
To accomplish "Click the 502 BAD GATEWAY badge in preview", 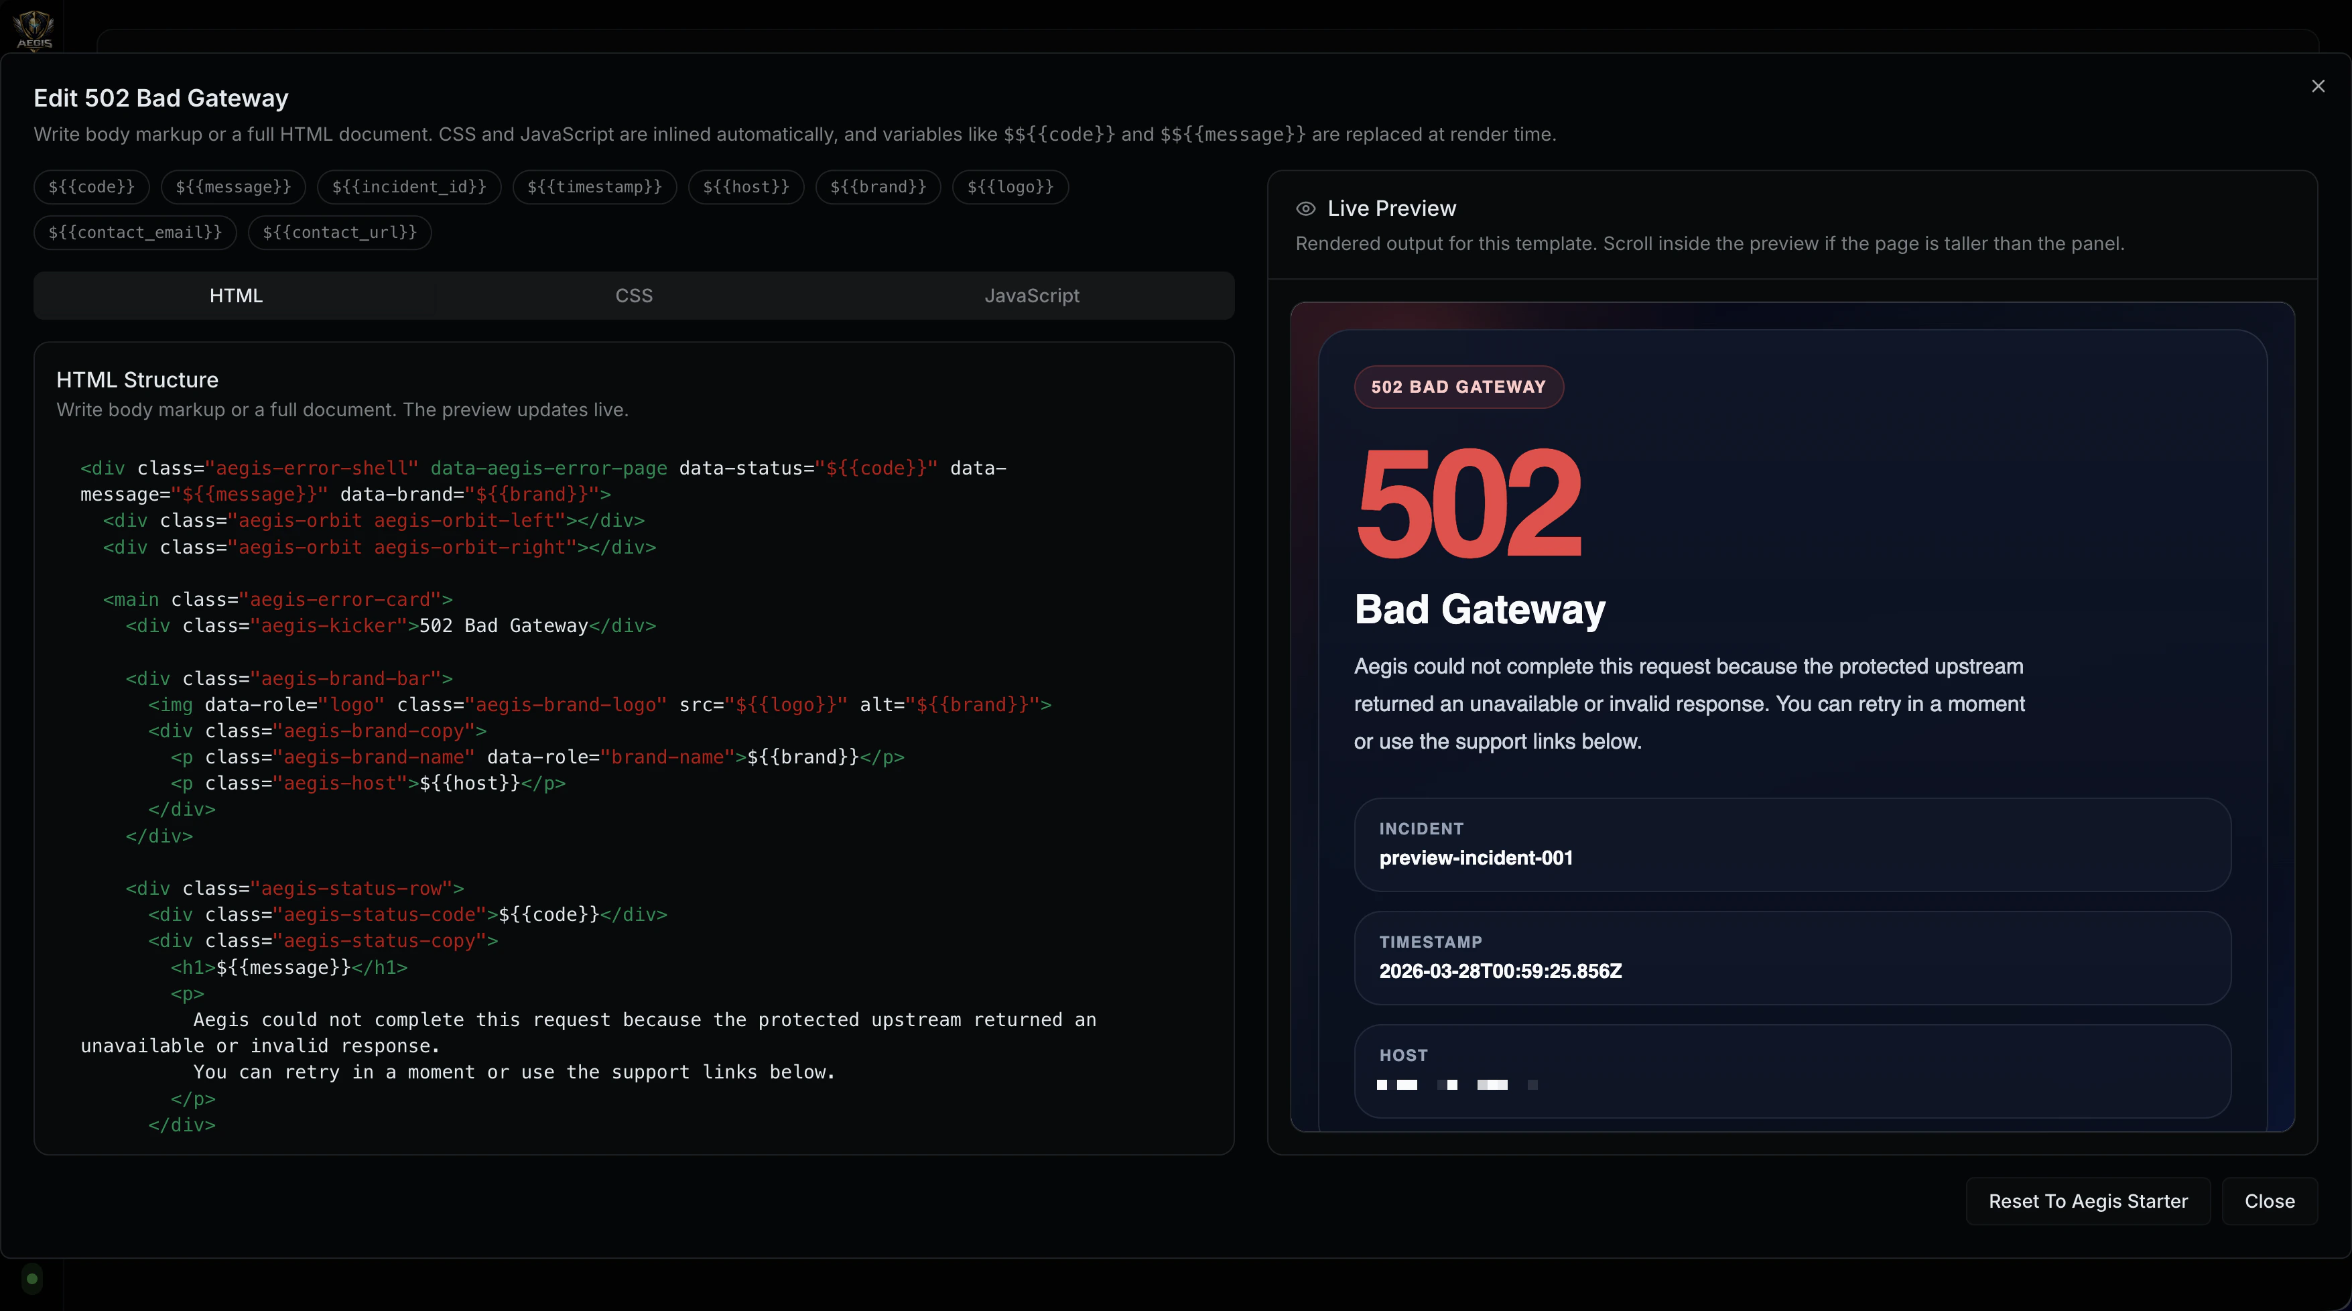I will point(1458,387).
